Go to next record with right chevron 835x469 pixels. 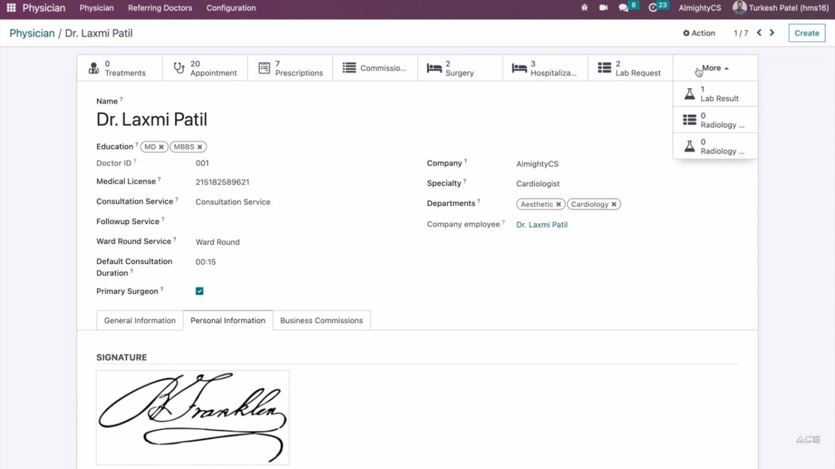click(x=772, y=33)
